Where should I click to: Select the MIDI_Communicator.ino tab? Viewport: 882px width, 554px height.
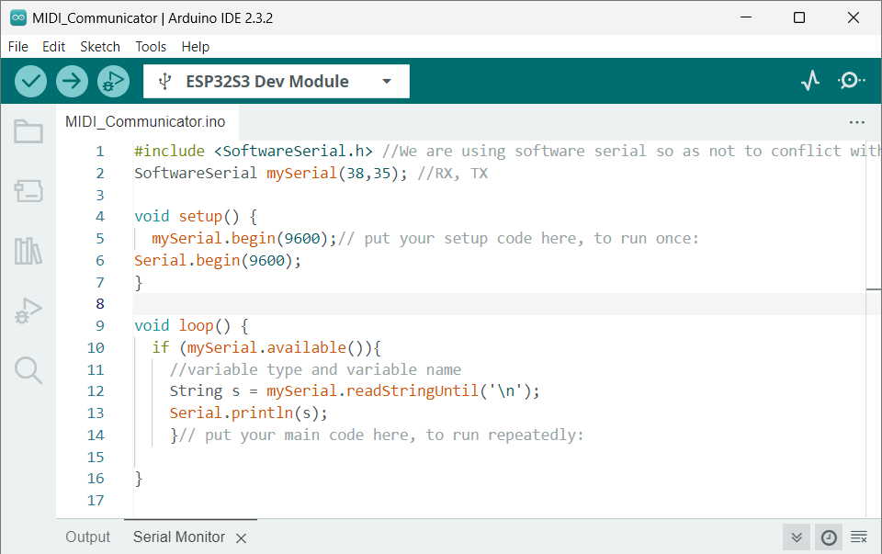(x=145, y=121)
